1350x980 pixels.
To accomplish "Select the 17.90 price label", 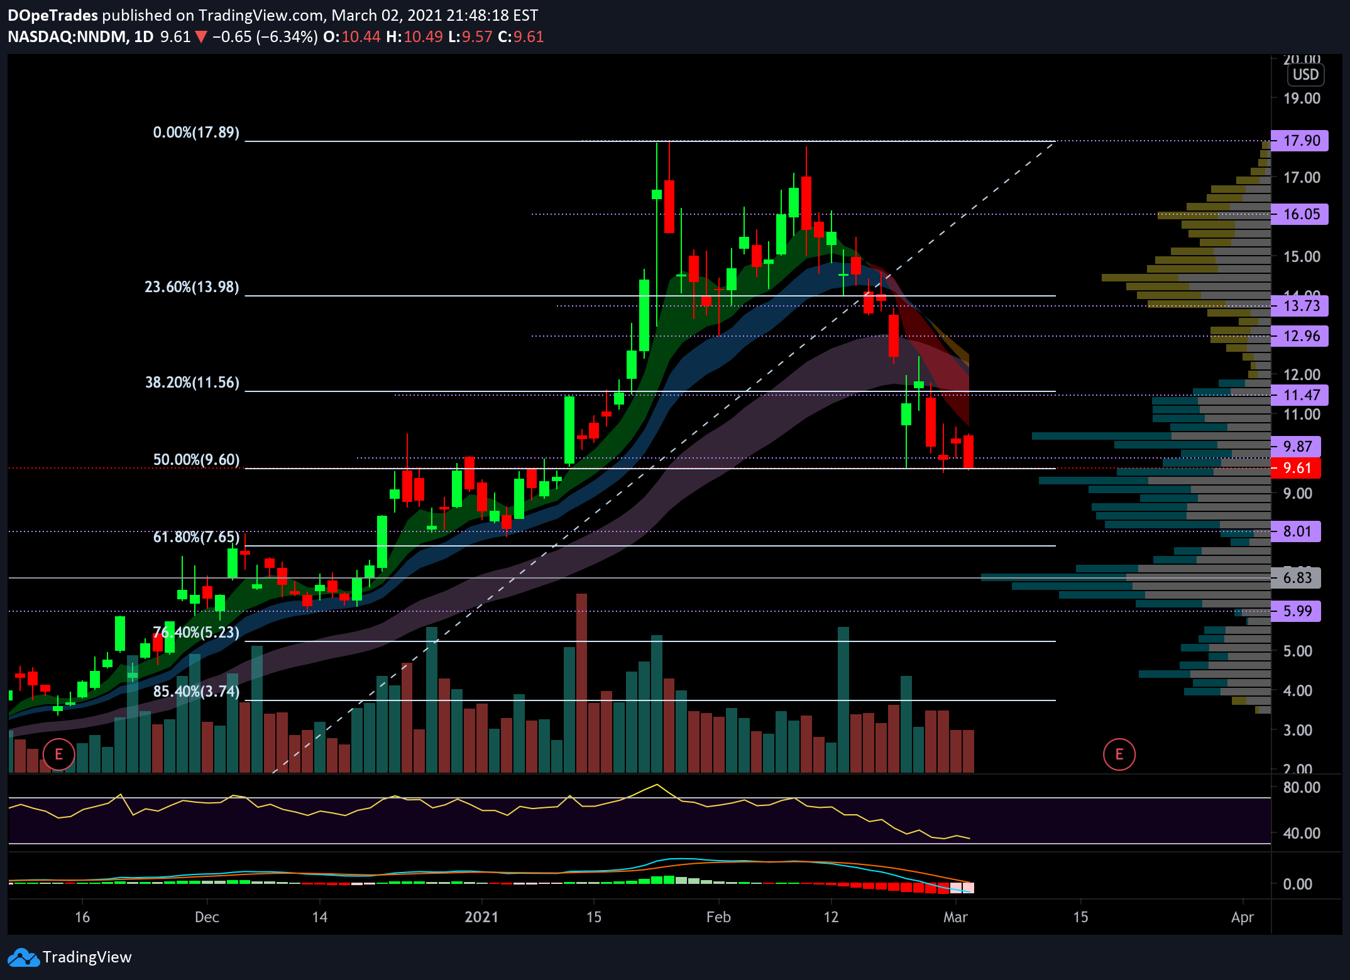I will (x=1300, y=141).
